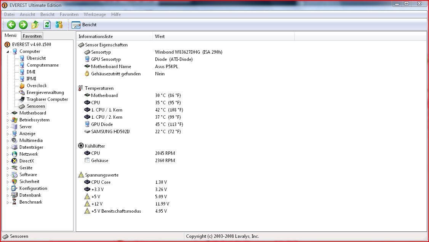Click the up-level folder arrow icon
The image size is (429, 242).
35,25
